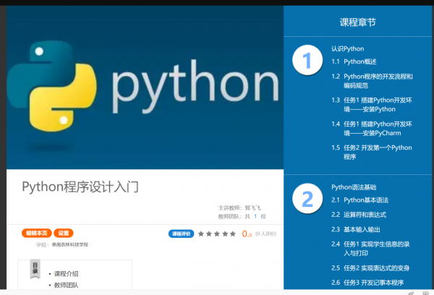Click the 编辑本页 orange button

(x=37, y=233)
